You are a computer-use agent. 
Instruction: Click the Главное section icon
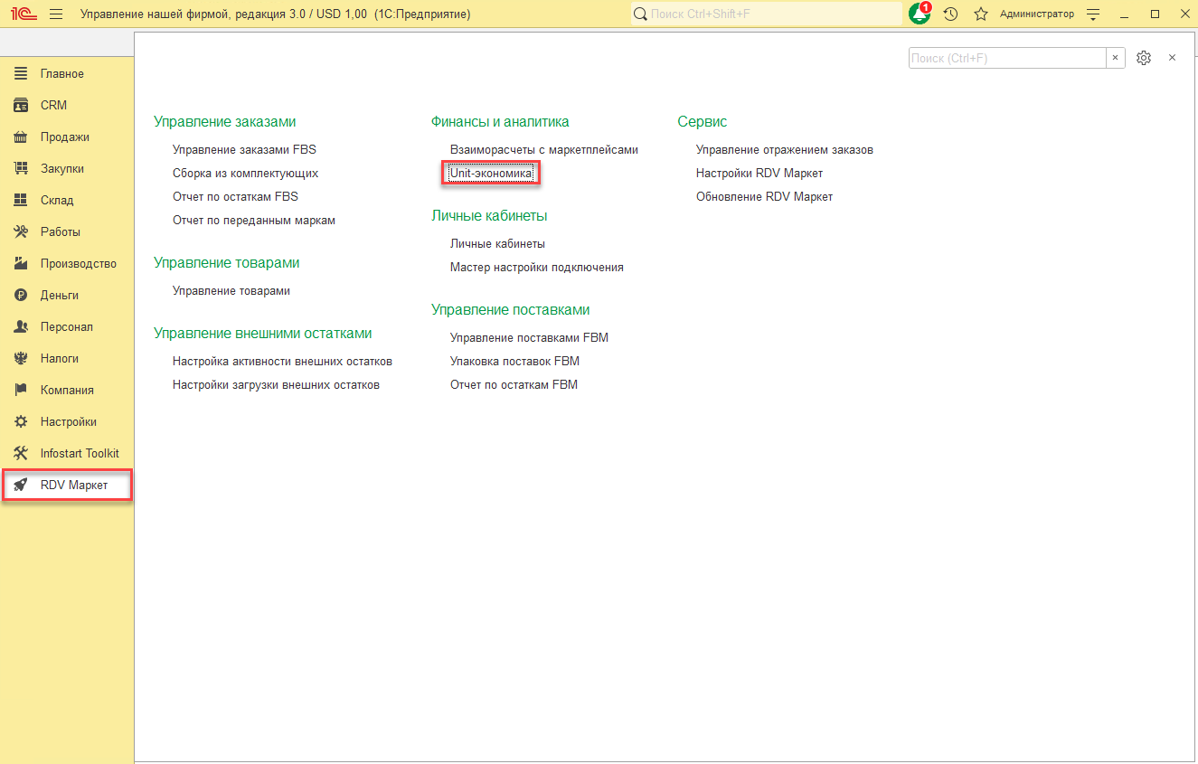[21, 73]
